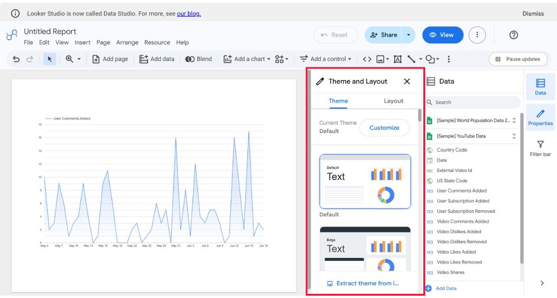The image size is (557, 298).
Task: Select the text box tool
Action: pyautogui.click(x=398, y=59)
